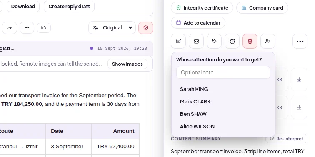
Task: Open the conversation chat bubbles icon
Action: (44, 28)
